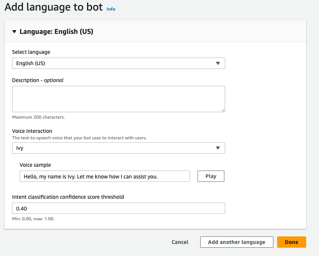Viewport: 319px width, 256px height.
Task: Open the Ivy voice selection dropdown
Action: click(x=113, y=148)
